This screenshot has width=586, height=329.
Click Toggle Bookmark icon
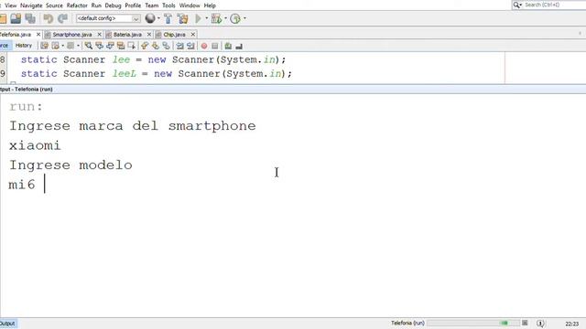pos(167,46)
